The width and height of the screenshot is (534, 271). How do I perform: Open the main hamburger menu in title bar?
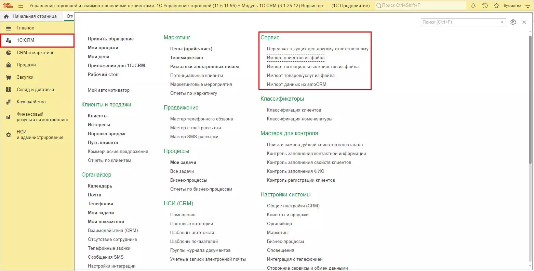(x=21, y=5)
